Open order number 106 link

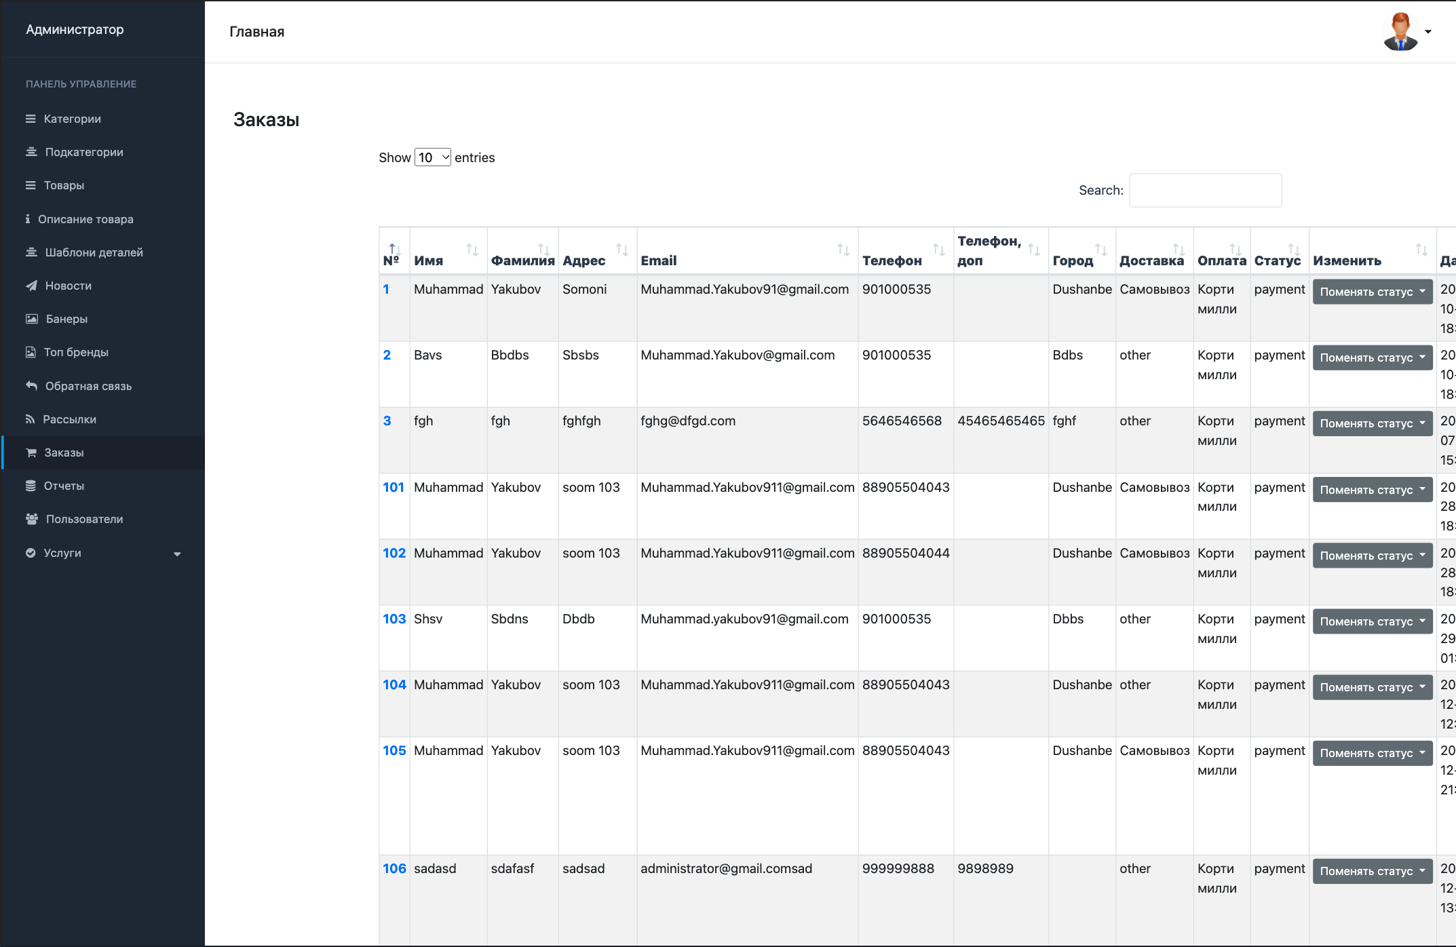click(394, 868)
